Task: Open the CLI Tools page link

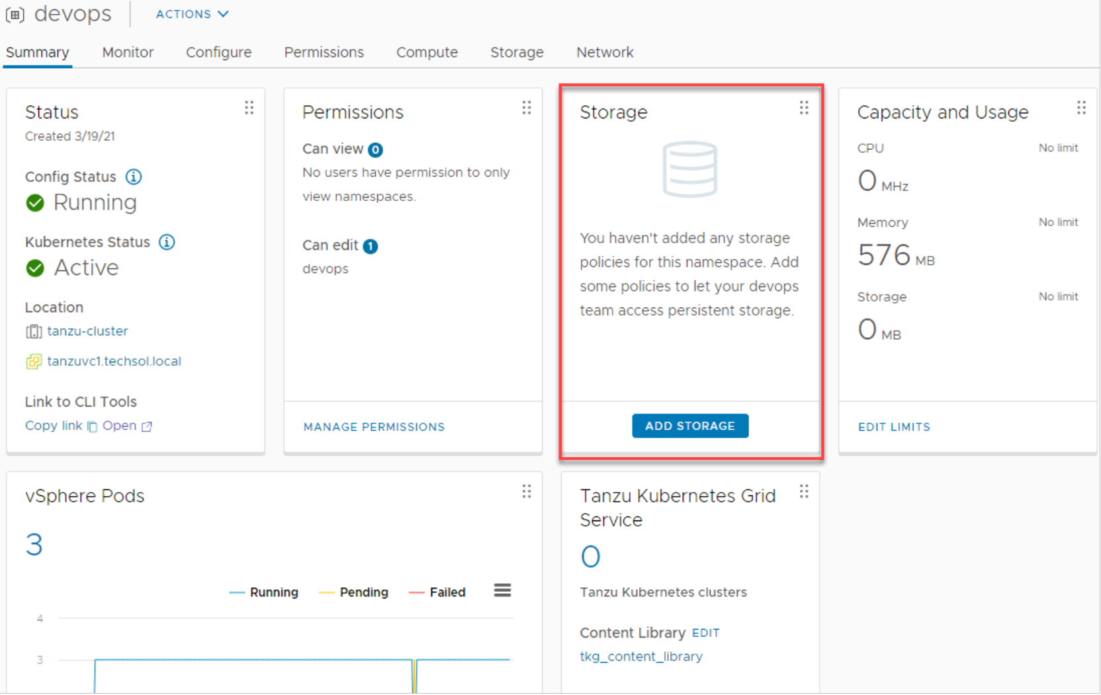Action: (x=119, y=426)
